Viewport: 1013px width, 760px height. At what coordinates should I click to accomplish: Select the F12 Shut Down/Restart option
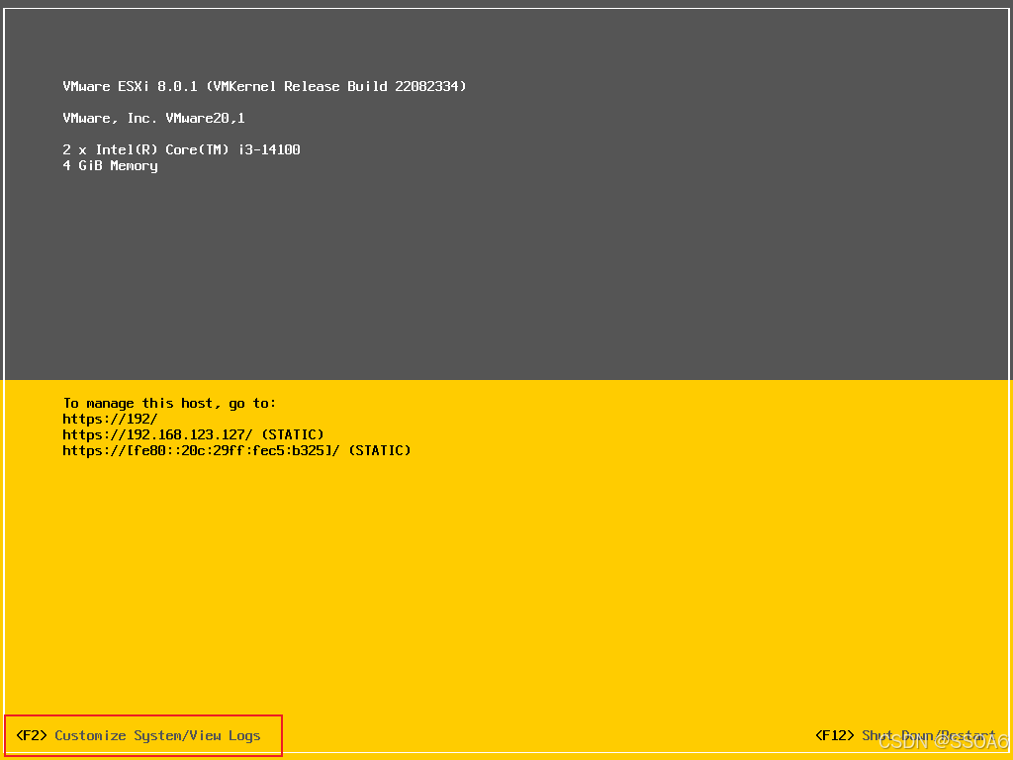[x=906, y=735]
